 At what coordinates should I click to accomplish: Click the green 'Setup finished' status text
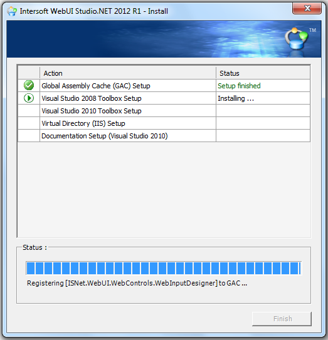(239, 86)
